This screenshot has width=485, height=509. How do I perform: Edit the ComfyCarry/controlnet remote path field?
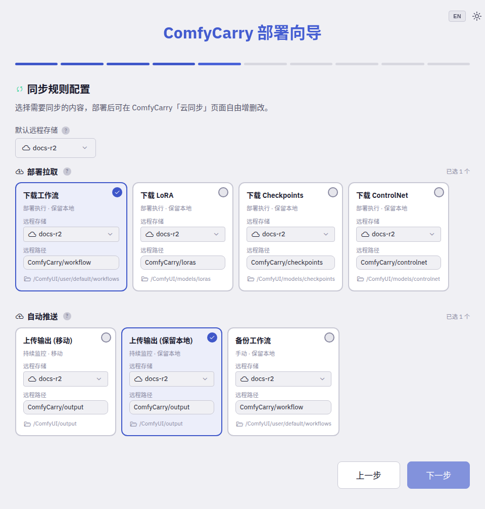pyautogui.click(x=399, y=263)
